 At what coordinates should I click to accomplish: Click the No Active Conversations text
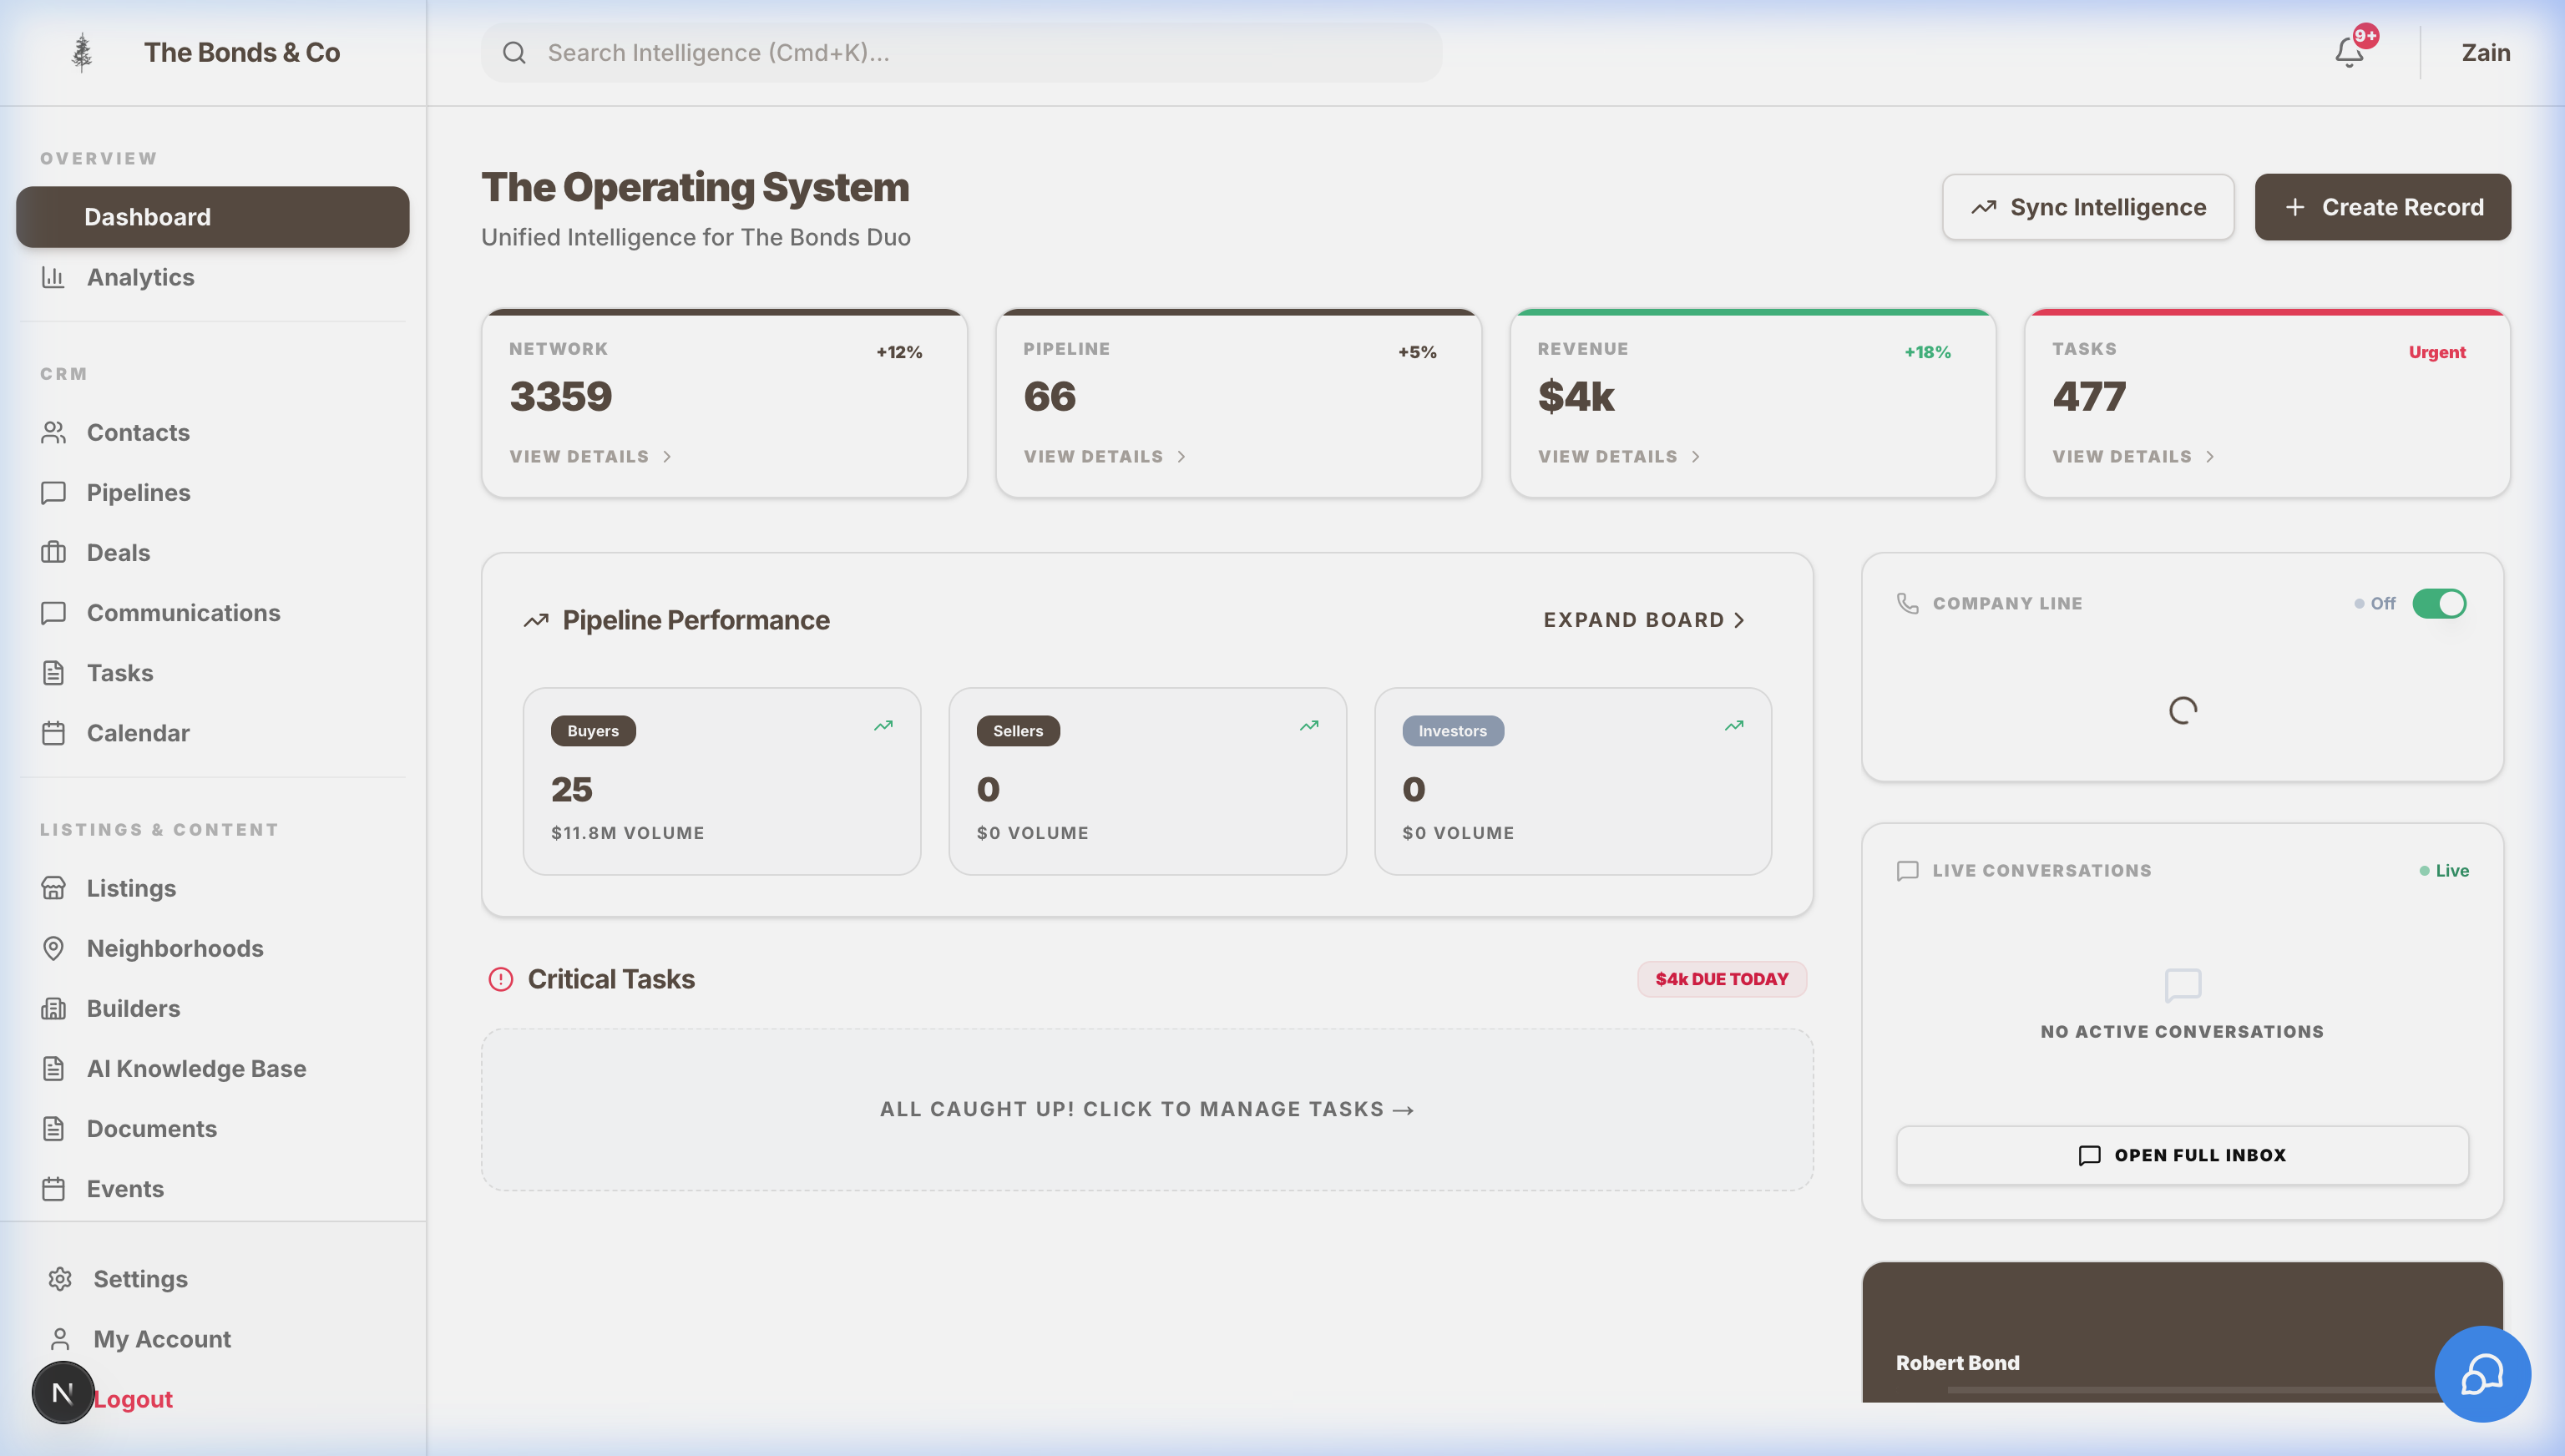[2182, 1032]
